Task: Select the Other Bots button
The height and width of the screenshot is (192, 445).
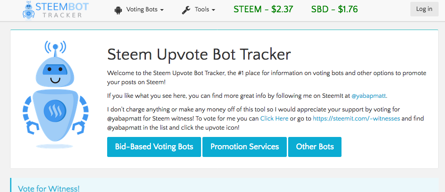Action: click(x=315, y=147)
